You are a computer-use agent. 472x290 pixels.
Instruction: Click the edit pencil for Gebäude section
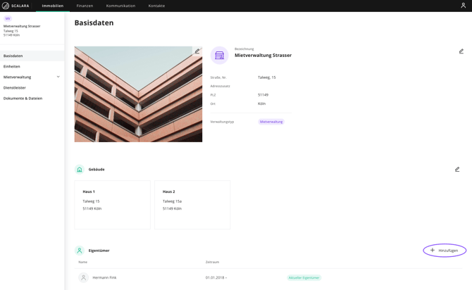457,170
